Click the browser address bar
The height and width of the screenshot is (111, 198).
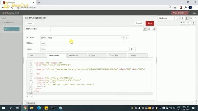[x=92, y=7]
